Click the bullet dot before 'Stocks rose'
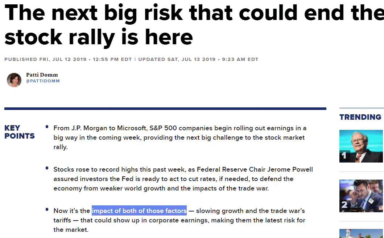The image size is (384, 238). 47,168
